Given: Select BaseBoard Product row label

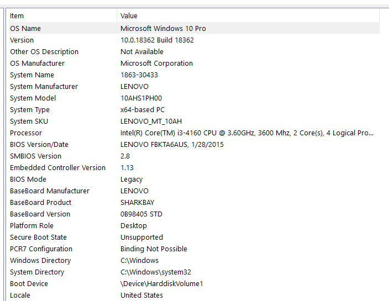Looking at the screenshot, I should point(41,203).
